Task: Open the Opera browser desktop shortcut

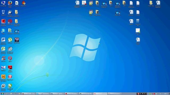Action: 10,58
